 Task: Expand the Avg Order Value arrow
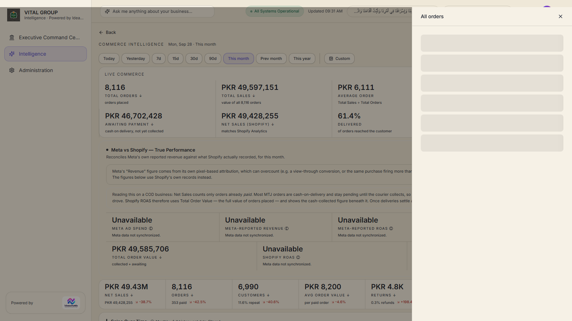pos(348,295)
